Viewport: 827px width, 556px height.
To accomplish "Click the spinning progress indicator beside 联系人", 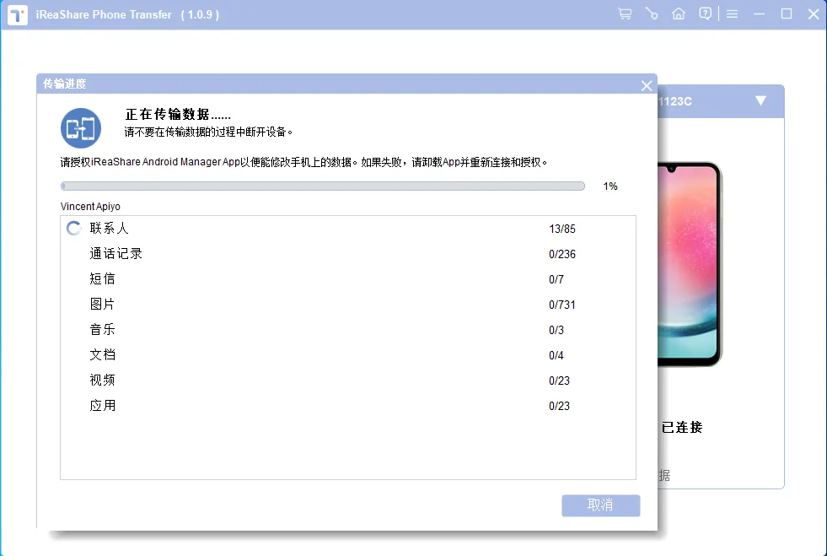I will click(72, 228).
